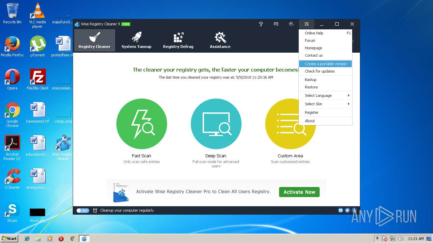This screenshot has height=243, width=433.
Task: Click the alarm clock schedule icon
Action: (95, 210)
